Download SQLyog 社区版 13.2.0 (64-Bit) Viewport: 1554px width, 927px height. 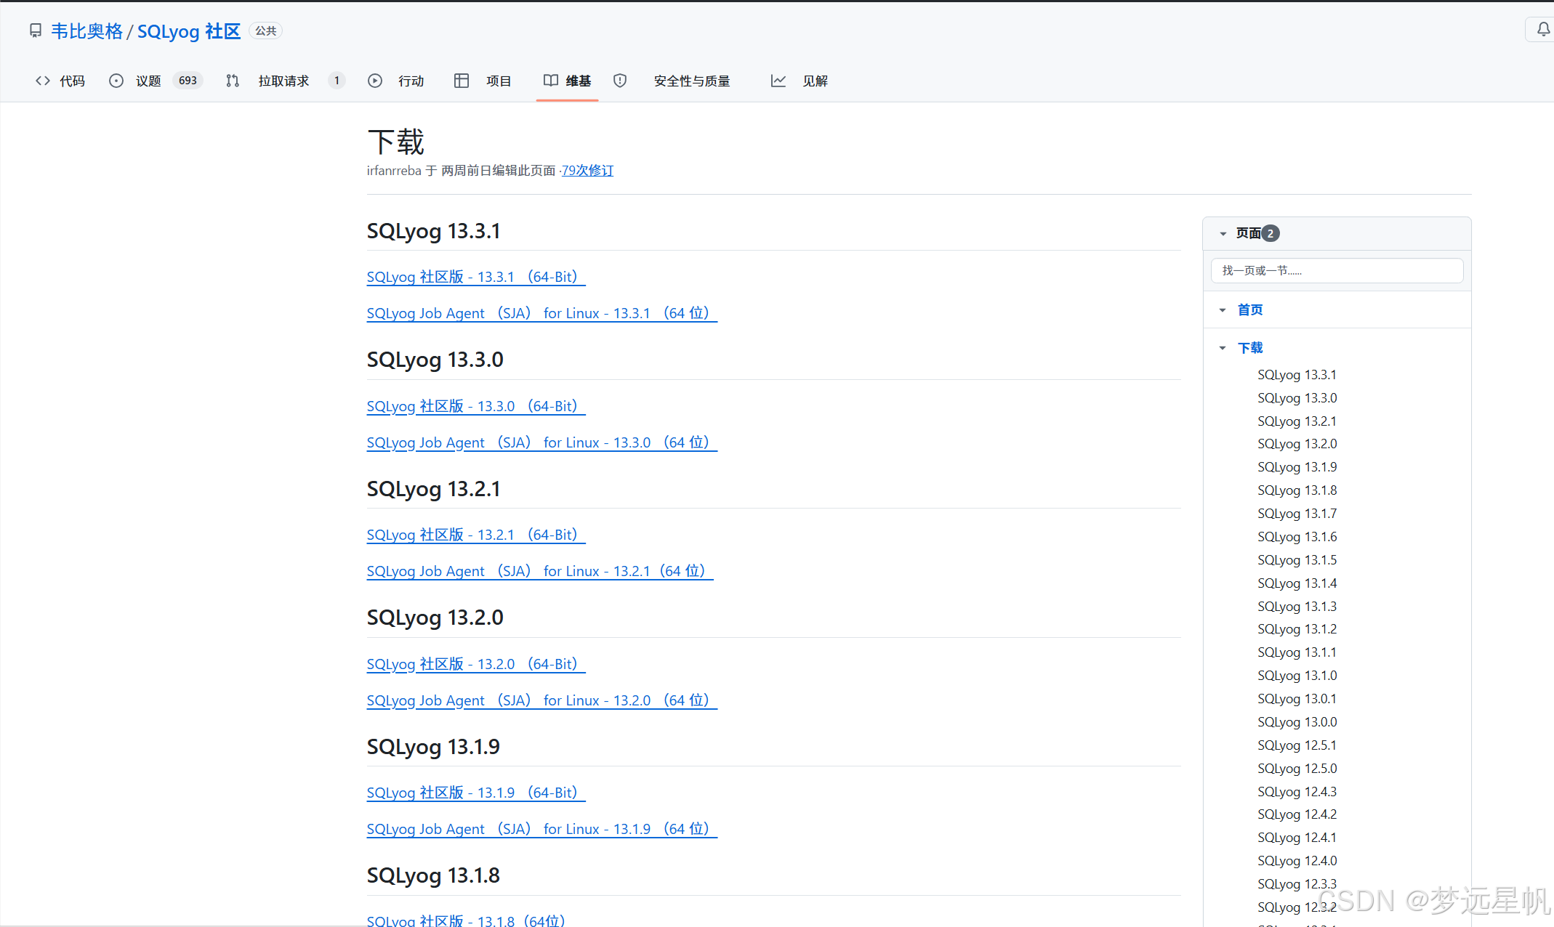[x=475, y=664]
